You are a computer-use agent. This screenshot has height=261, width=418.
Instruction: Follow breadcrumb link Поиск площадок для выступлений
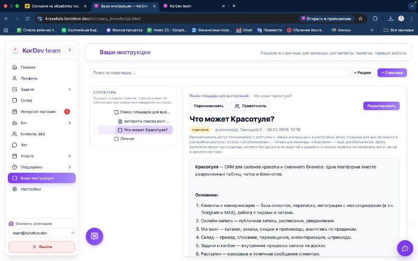219,96
